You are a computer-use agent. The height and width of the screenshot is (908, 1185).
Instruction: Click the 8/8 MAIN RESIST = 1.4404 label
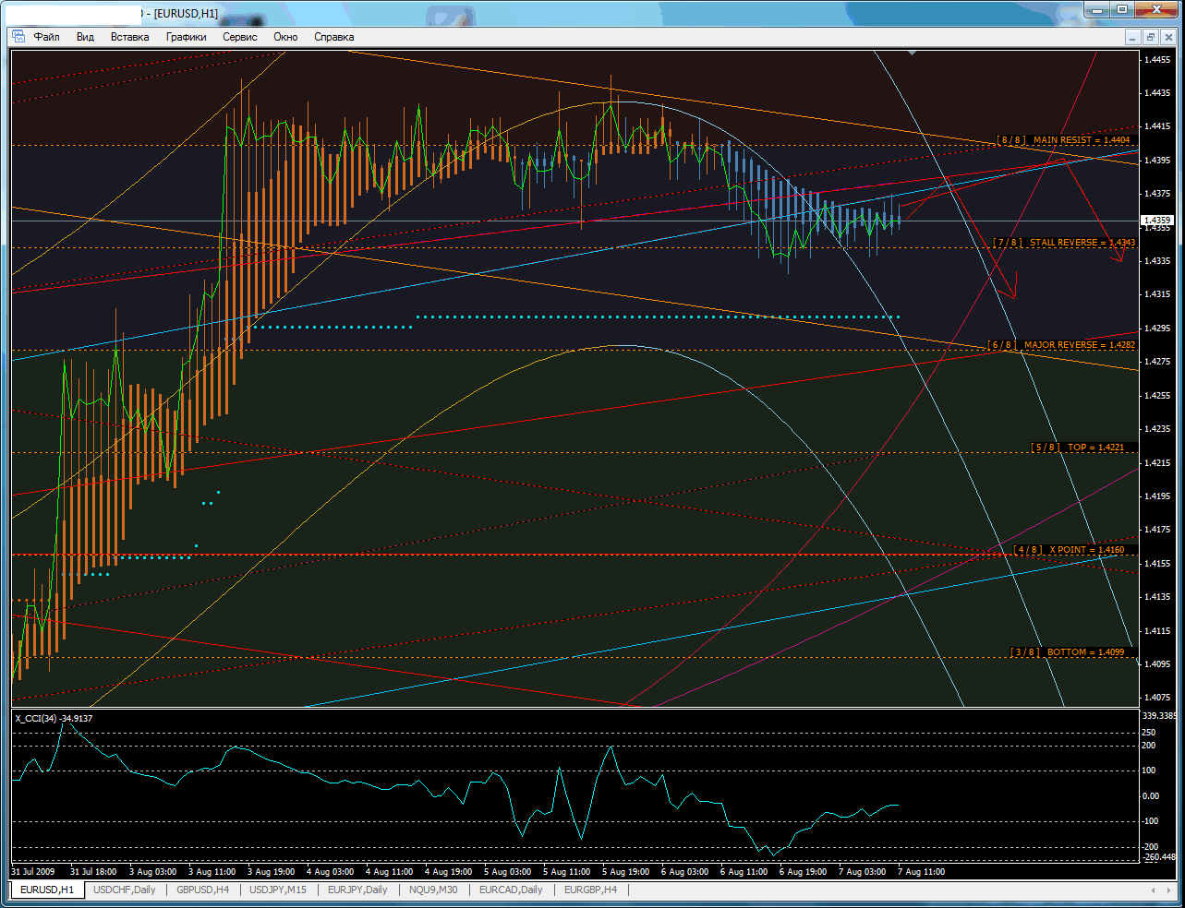(1064, 140)
